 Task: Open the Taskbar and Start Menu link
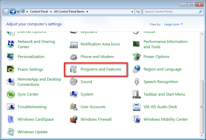click(164, 94)
